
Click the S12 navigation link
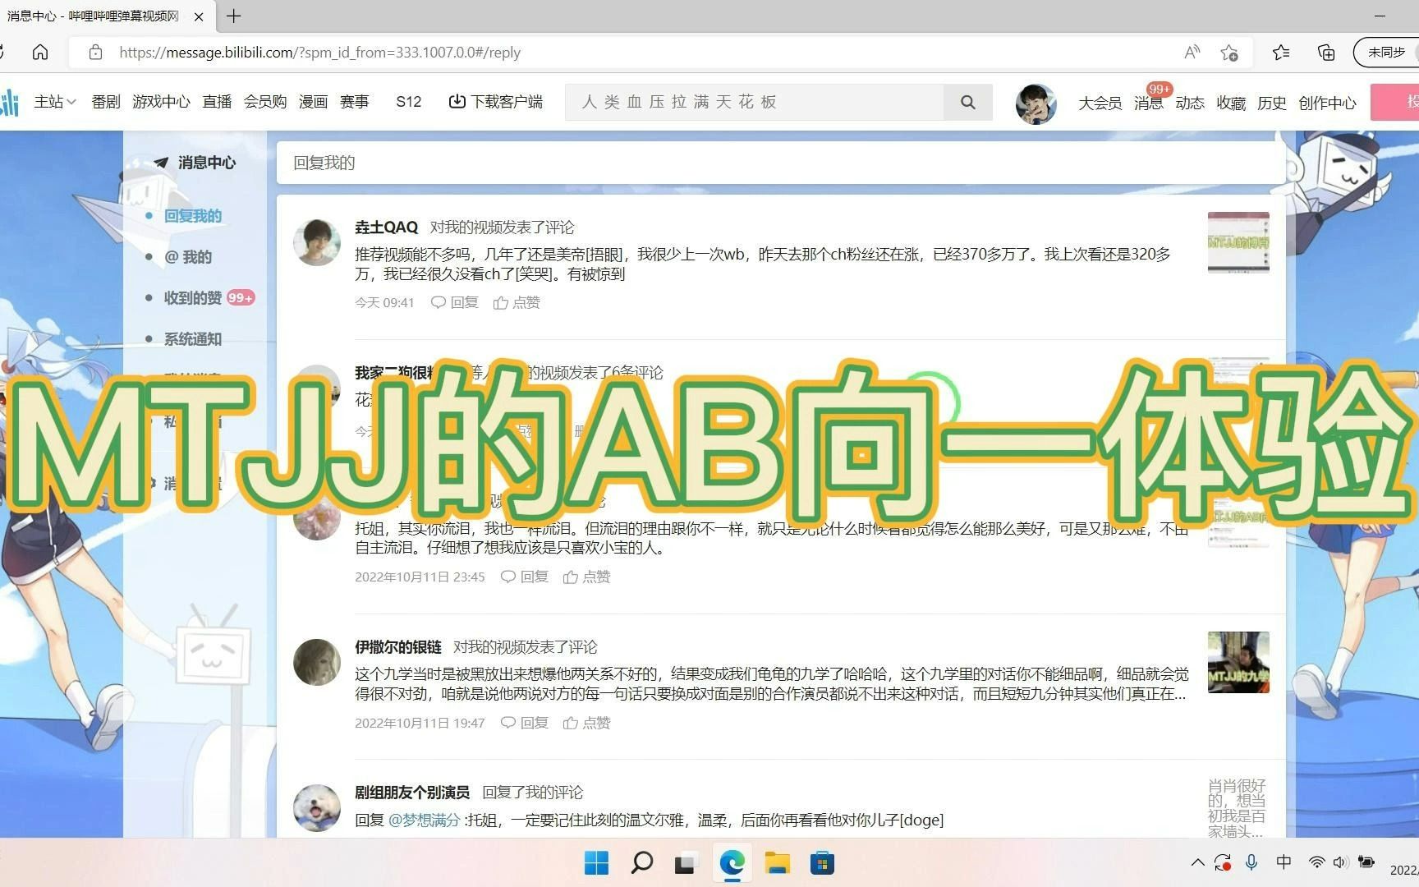tap(408, 102)
